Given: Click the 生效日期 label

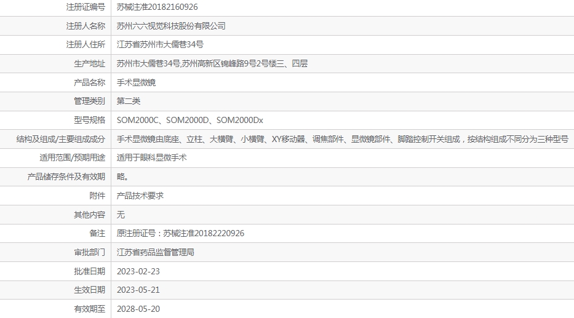Looking at the screenshot, I should [x=90, y=290].
